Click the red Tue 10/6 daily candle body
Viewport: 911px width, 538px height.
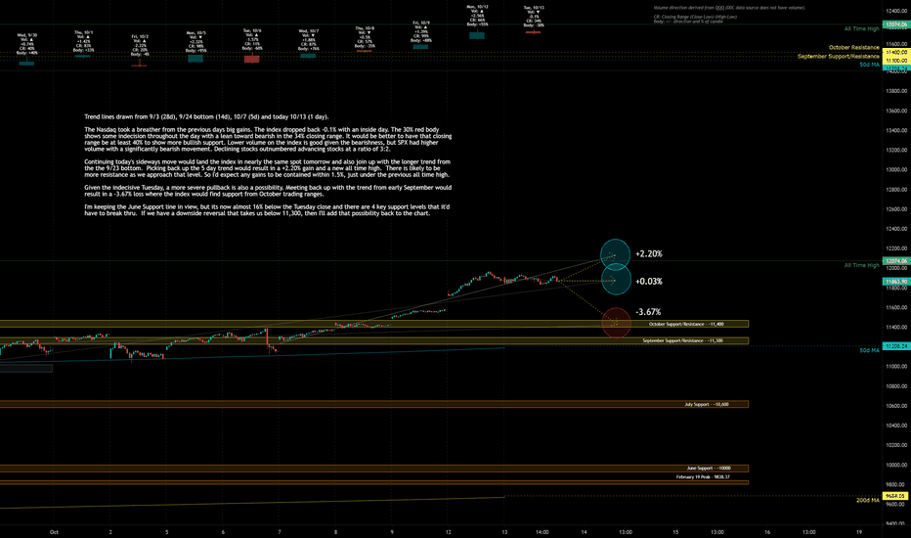click(x=251, y=59)
